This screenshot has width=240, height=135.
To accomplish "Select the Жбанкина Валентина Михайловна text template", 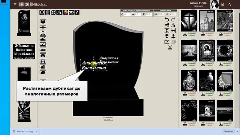I will 24,52.
